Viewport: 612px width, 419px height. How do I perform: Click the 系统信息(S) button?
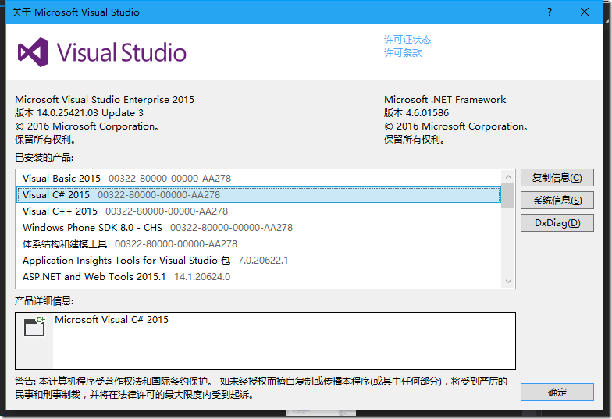pyautogui.click(x=557, y=200)
